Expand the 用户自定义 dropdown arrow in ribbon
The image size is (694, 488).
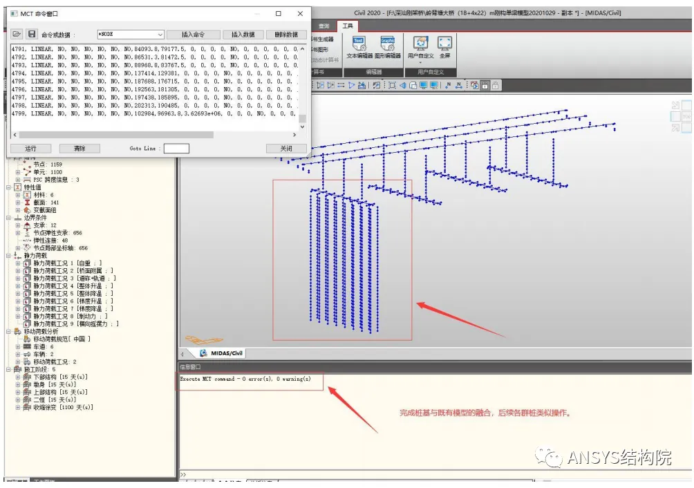tap(420, 62)
